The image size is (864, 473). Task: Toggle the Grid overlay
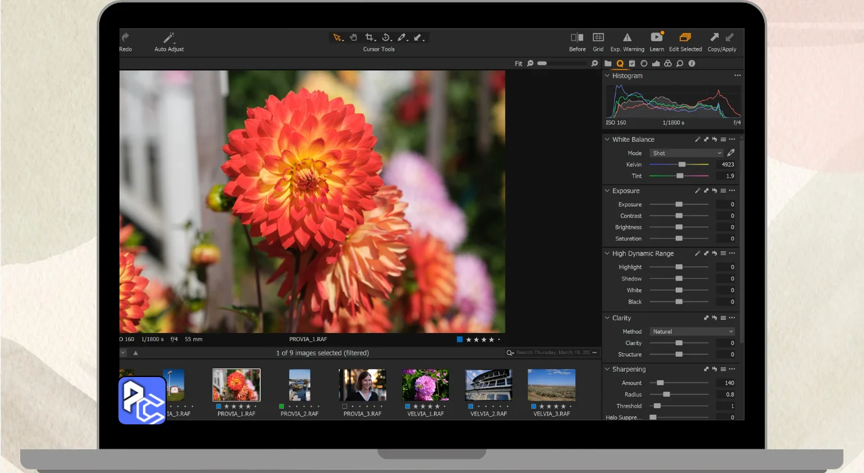[x=598, y=38]
